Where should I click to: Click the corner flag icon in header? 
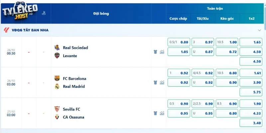44,13
